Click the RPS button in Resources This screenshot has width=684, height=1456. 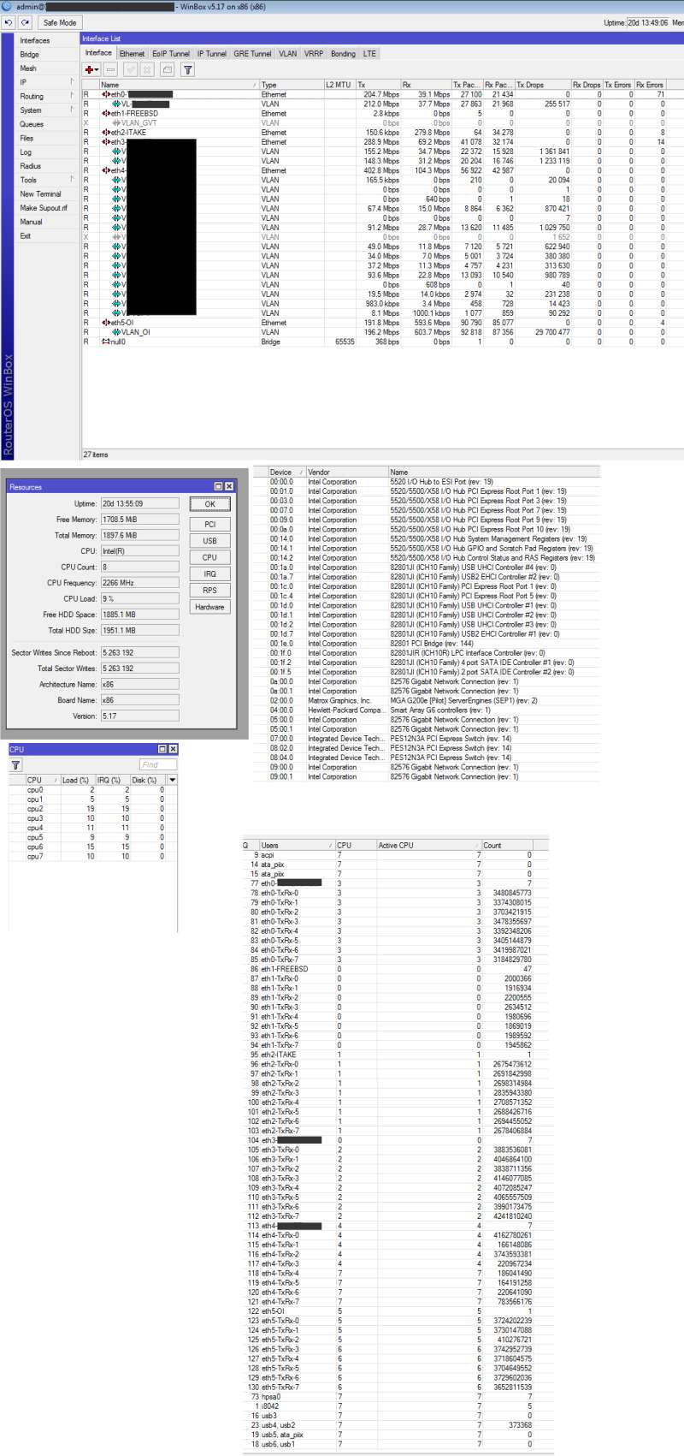(209, 591)
